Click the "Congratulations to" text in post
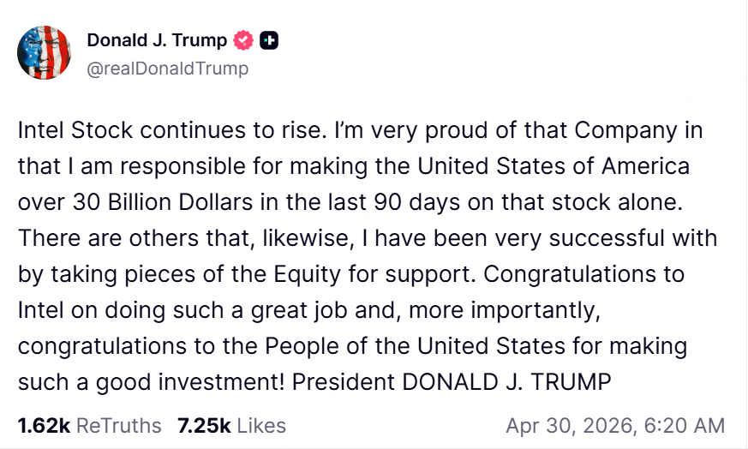748x449 pixels. pyautogui.click(x=589, y=274)
